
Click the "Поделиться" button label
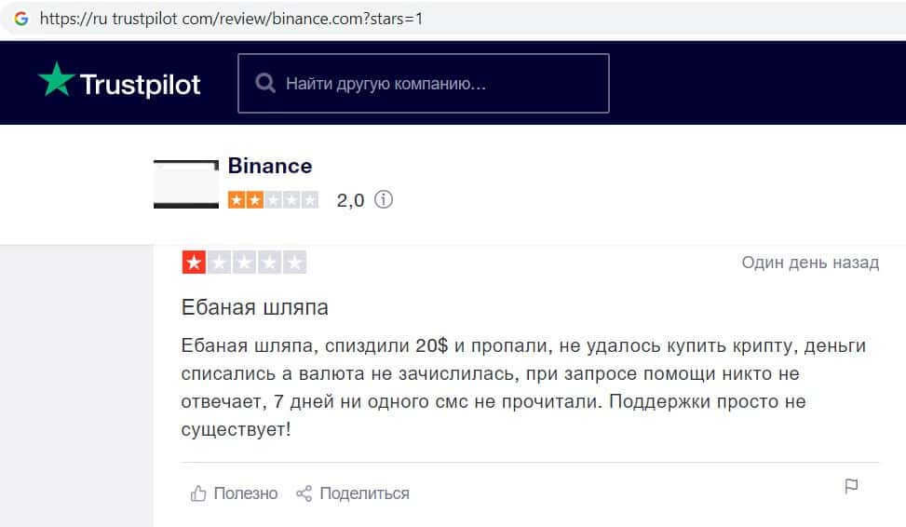pyautogui.click(x=364, y=493)
